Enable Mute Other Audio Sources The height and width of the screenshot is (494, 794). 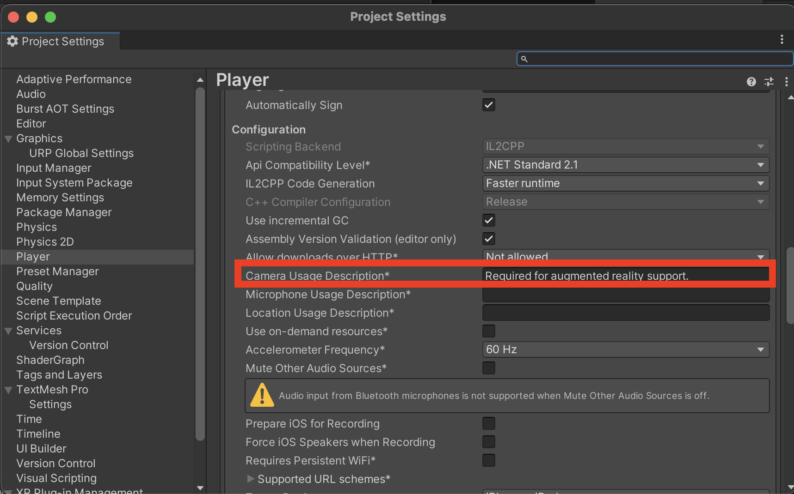pyautogui.click(x=489, y=368)
